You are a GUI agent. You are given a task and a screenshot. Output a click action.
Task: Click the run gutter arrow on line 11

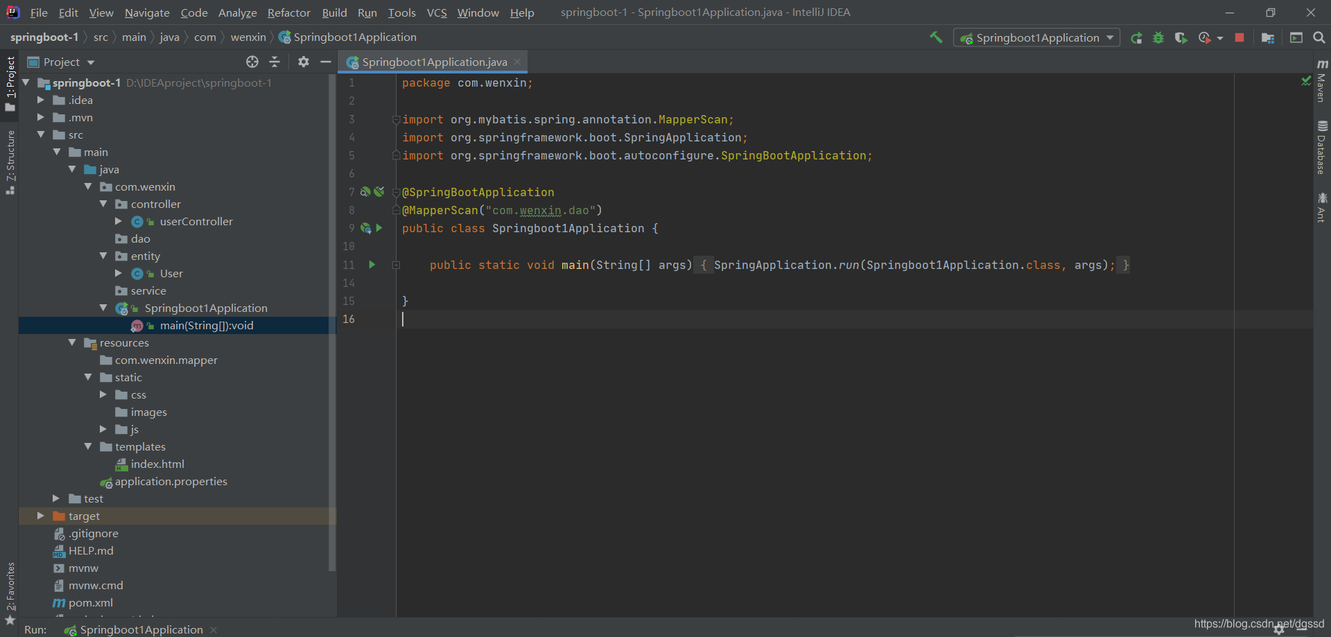[372, 264]
